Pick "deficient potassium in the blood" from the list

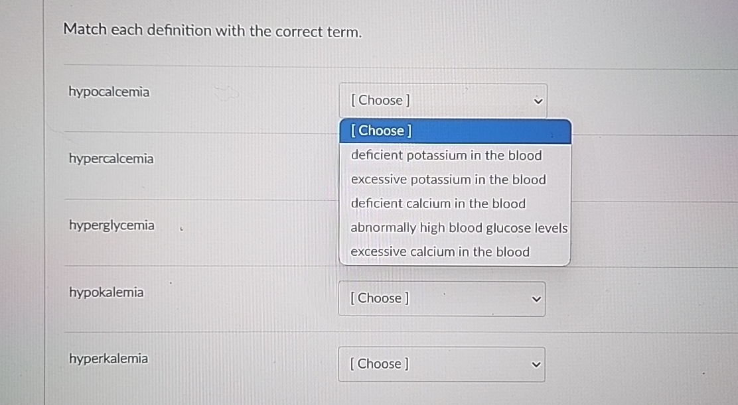[446, 155]
